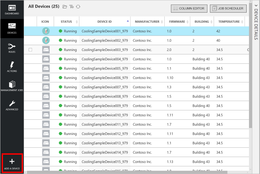
Task: Click device icon of CoolingSampleDevice006_979
Action: [x=46, y=78]
